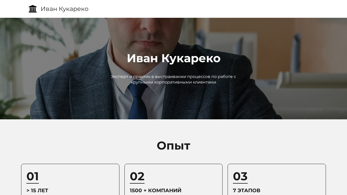Click the underlined number 03

pos(240,176)
